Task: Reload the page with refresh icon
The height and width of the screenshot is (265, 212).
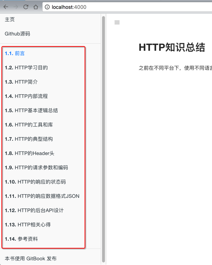Action: [x=26, y=7]
